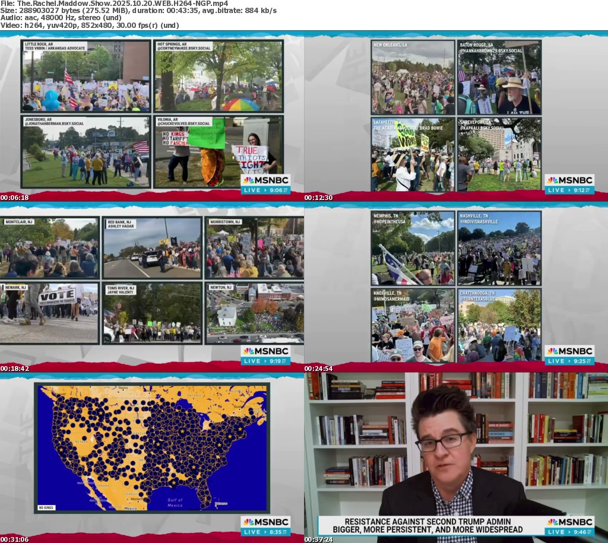Select the Little Rock, AR protest thumbnail
The height and width of the screenshot is (543, 608).
[86, 75]
